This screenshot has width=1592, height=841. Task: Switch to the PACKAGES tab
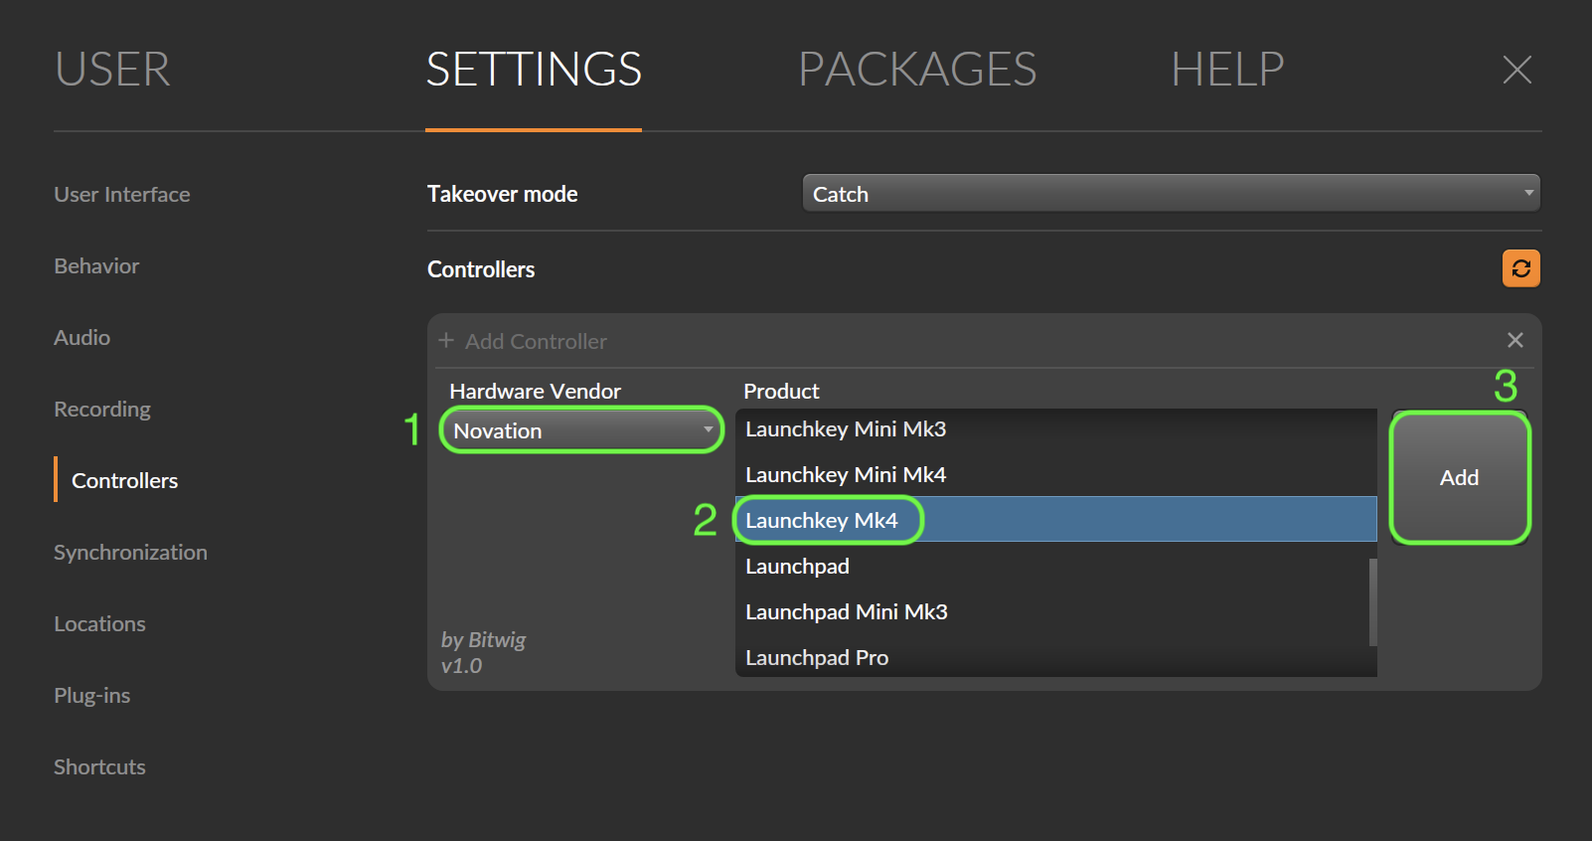click(917, 70)
